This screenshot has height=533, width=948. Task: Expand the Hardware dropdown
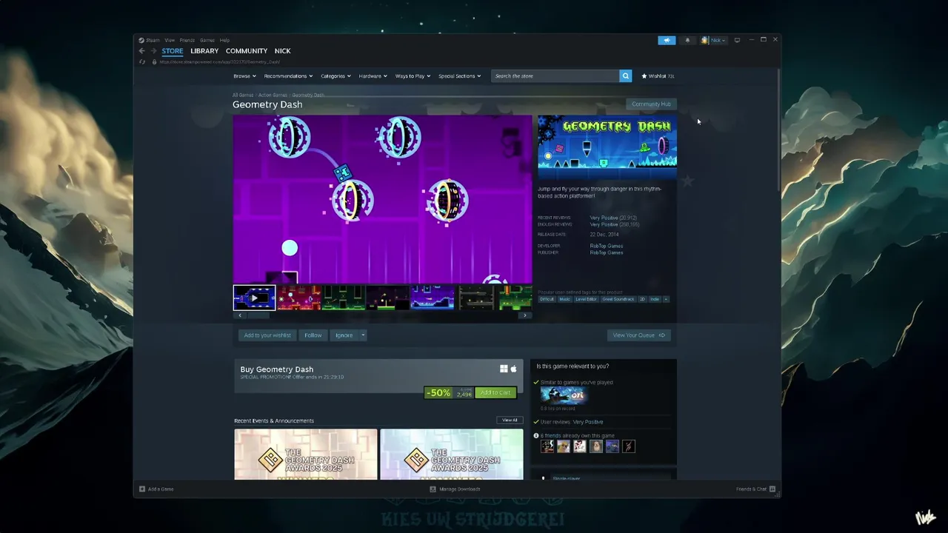pos(373,76)
